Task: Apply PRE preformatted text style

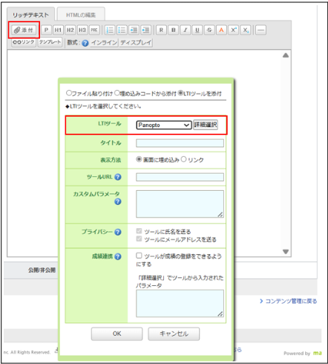Action: coord(94,30)
